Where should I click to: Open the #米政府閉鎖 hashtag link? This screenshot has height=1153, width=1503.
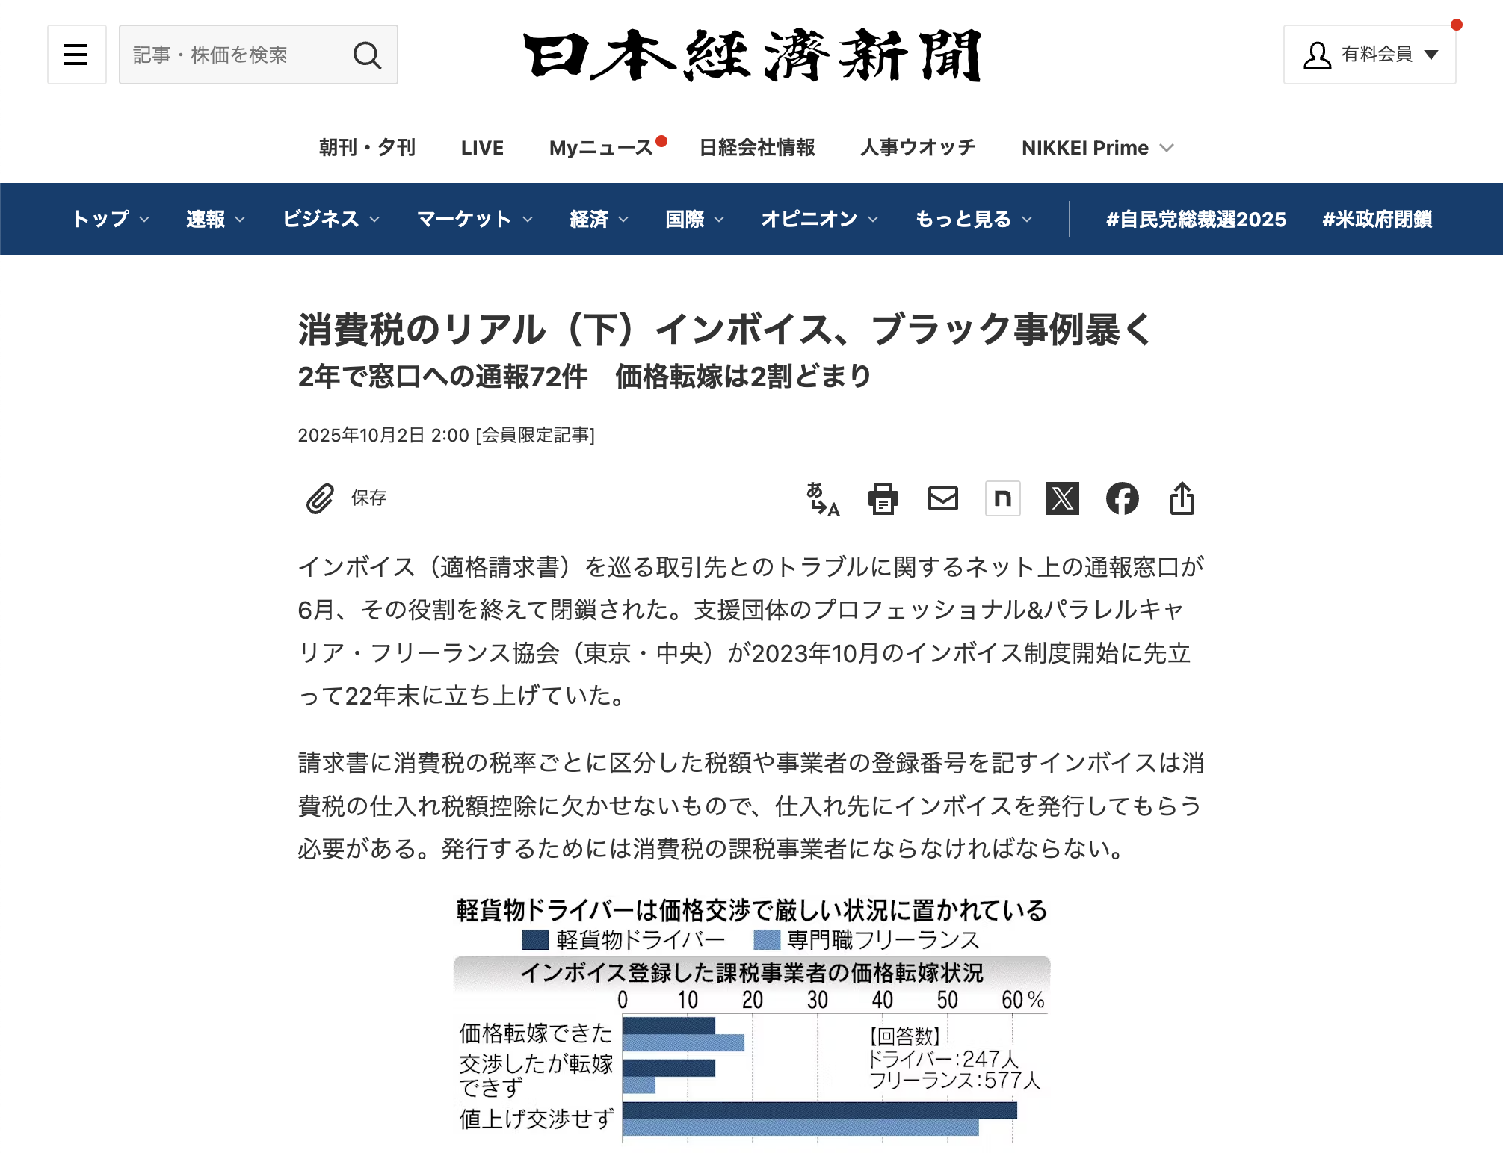click(1377, 219)
